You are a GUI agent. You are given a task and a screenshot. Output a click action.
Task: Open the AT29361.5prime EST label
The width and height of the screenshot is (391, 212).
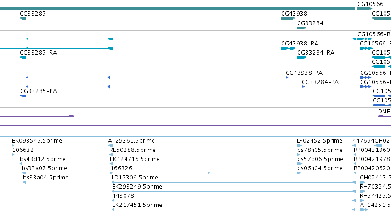pos(131,141)
